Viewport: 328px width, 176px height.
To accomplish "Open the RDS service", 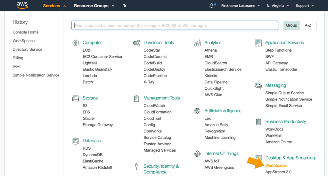I will click(86, 148).
